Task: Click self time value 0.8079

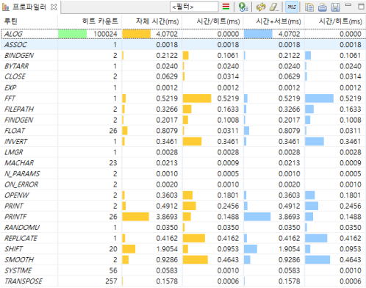Action: [167, 131]
